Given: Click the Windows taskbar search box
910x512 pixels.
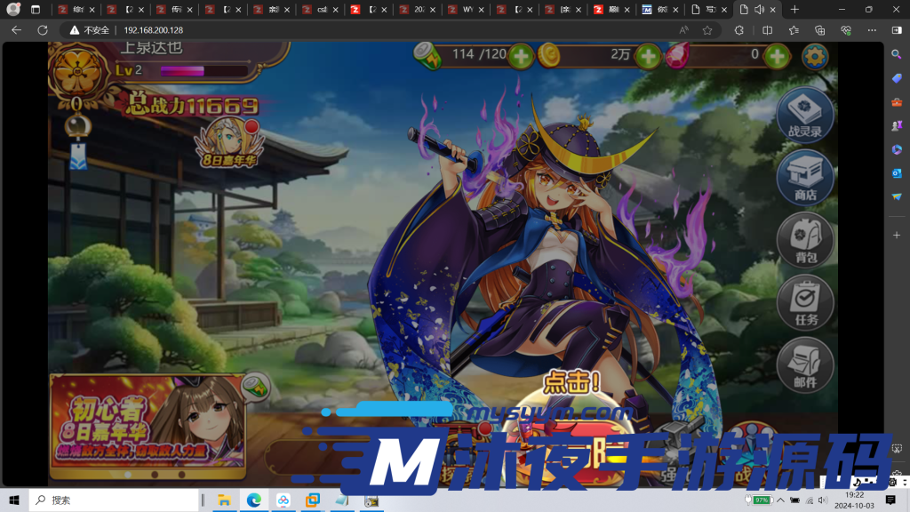Looking at the screenshot, I should pyautogui.click(x=116, y=500).
